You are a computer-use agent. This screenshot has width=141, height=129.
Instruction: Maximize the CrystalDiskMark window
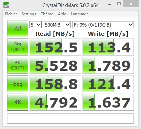coord(119,4)
